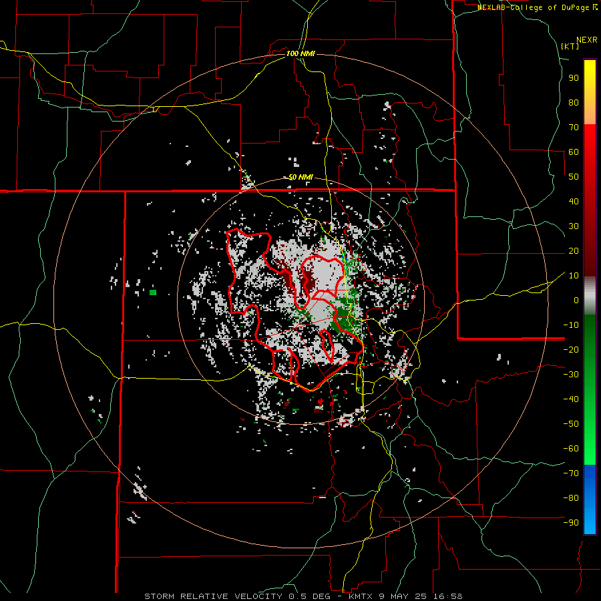This screenshot has width=601, height=601.
Task: Click the -10 value on the velocity scale
Action: tap(571, 325)
